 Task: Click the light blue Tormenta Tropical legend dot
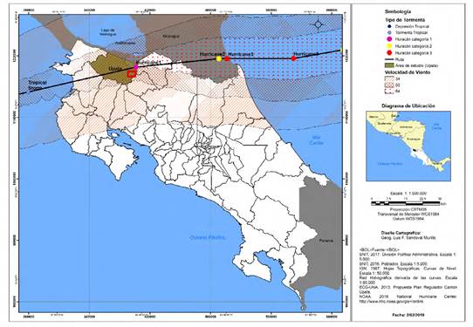389,32
